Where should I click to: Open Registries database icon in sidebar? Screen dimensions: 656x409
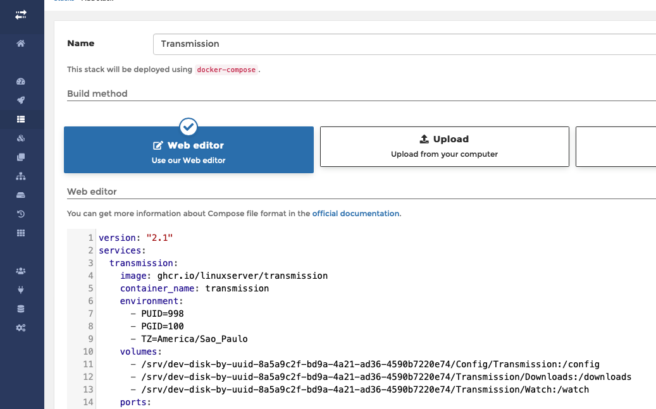point(21,309)
